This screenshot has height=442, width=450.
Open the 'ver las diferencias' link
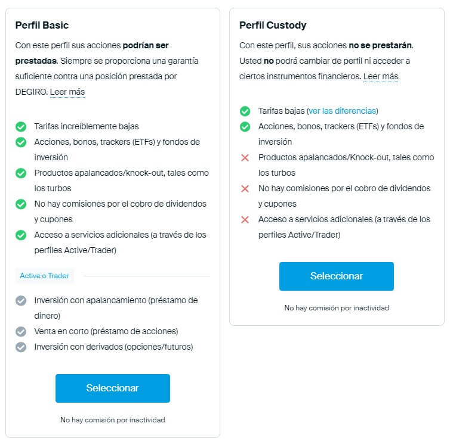click(342, 111)
